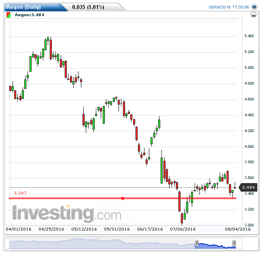Click the 05/31/2016 date axis label
This screenshot has height=254, width=263.
117,229
